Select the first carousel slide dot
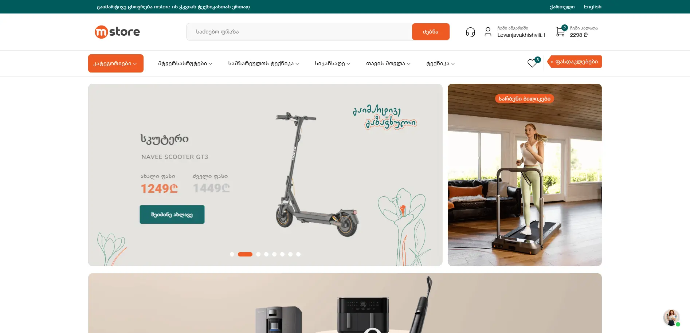690x333 pixels. [232, 254]
